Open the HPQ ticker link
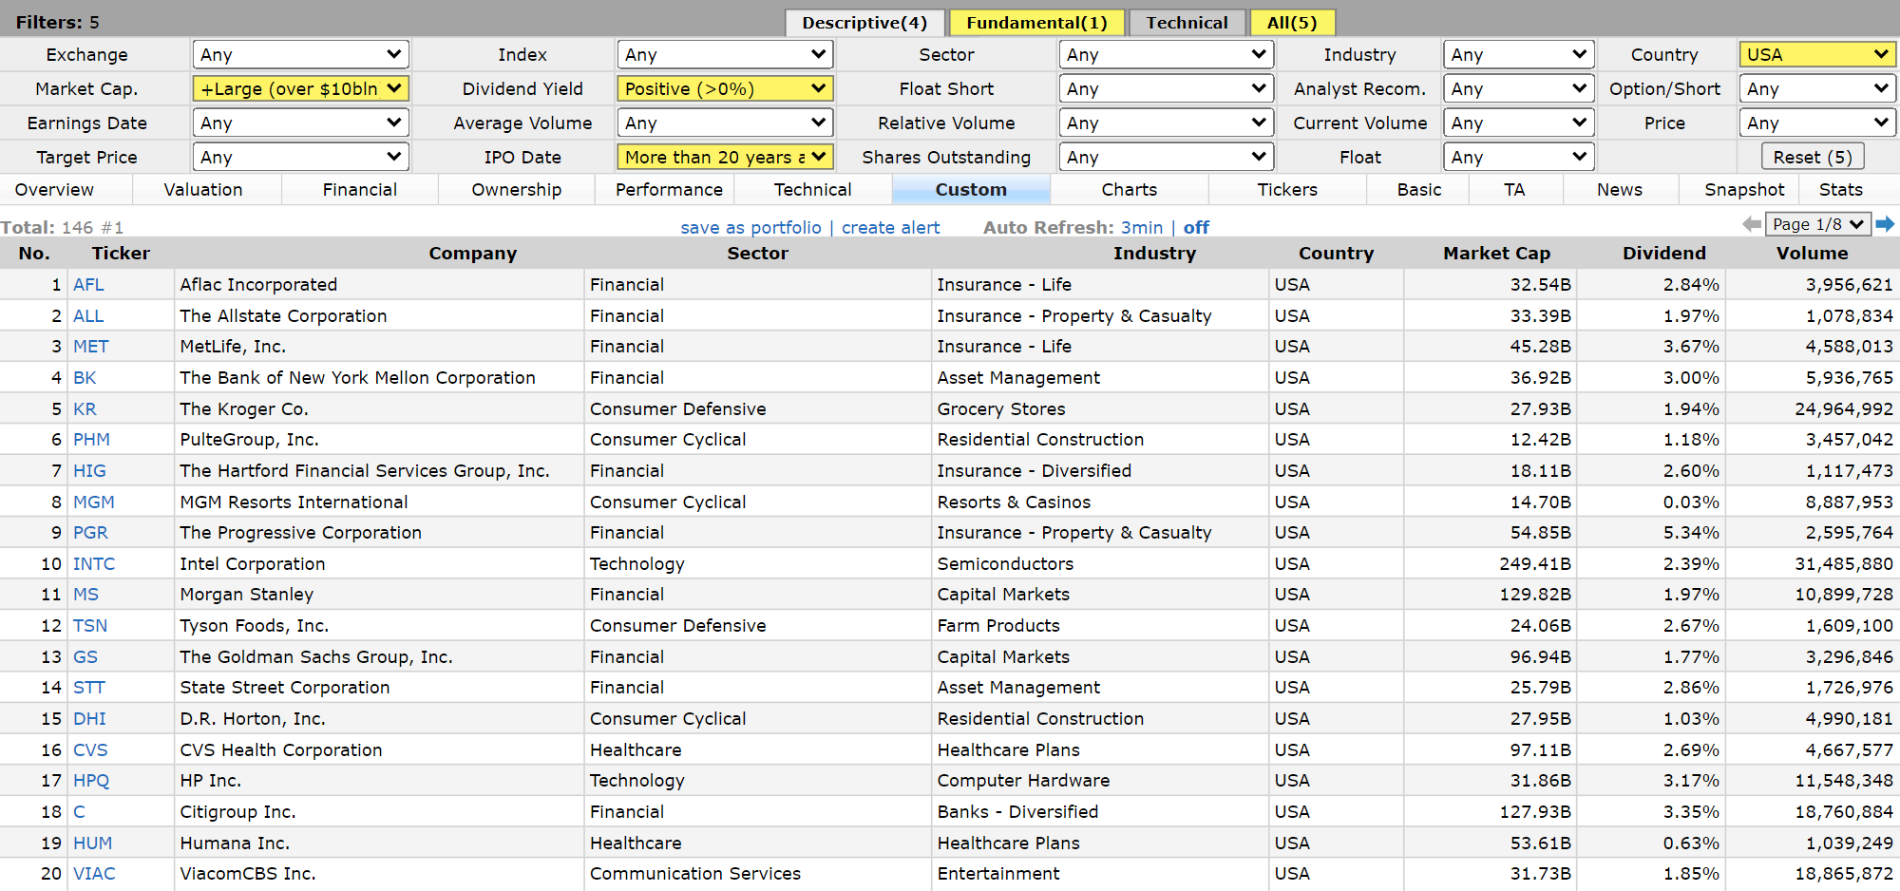This screenshot has height=891, width=1900. pos(91,780)
